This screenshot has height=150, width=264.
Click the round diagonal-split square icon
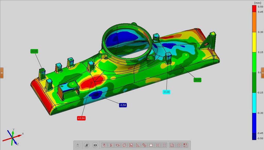(87, 145)
